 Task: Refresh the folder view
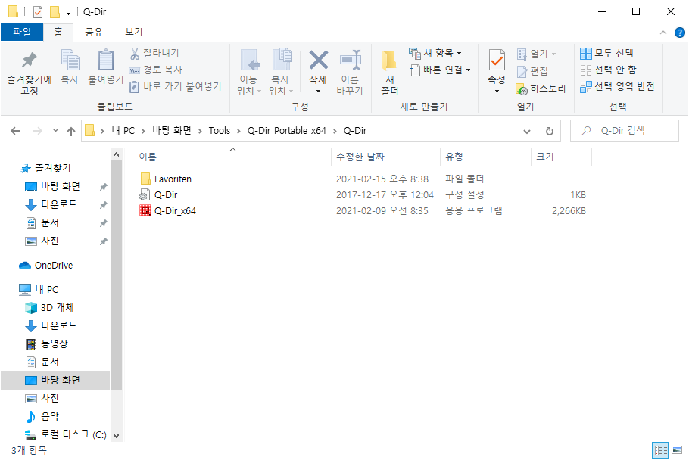(549, 131)
